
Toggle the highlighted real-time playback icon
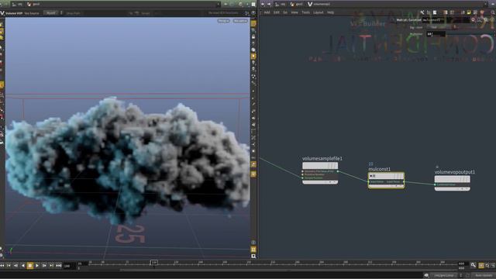tap(481, 266)
